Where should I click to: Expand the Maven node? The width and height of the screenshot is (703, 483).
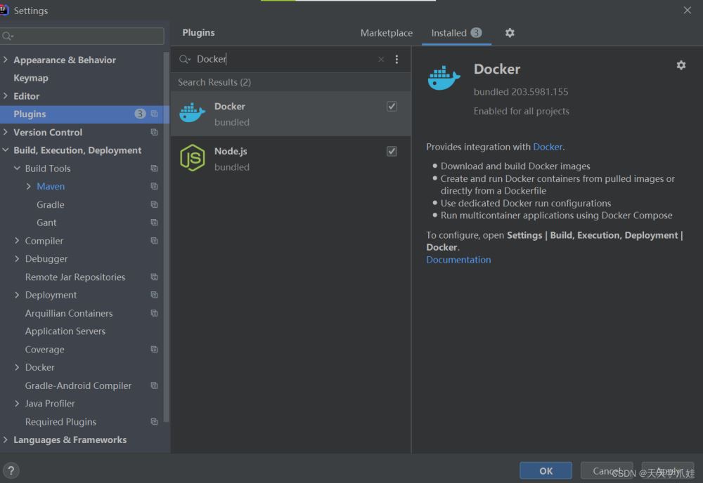pos(29,186)
